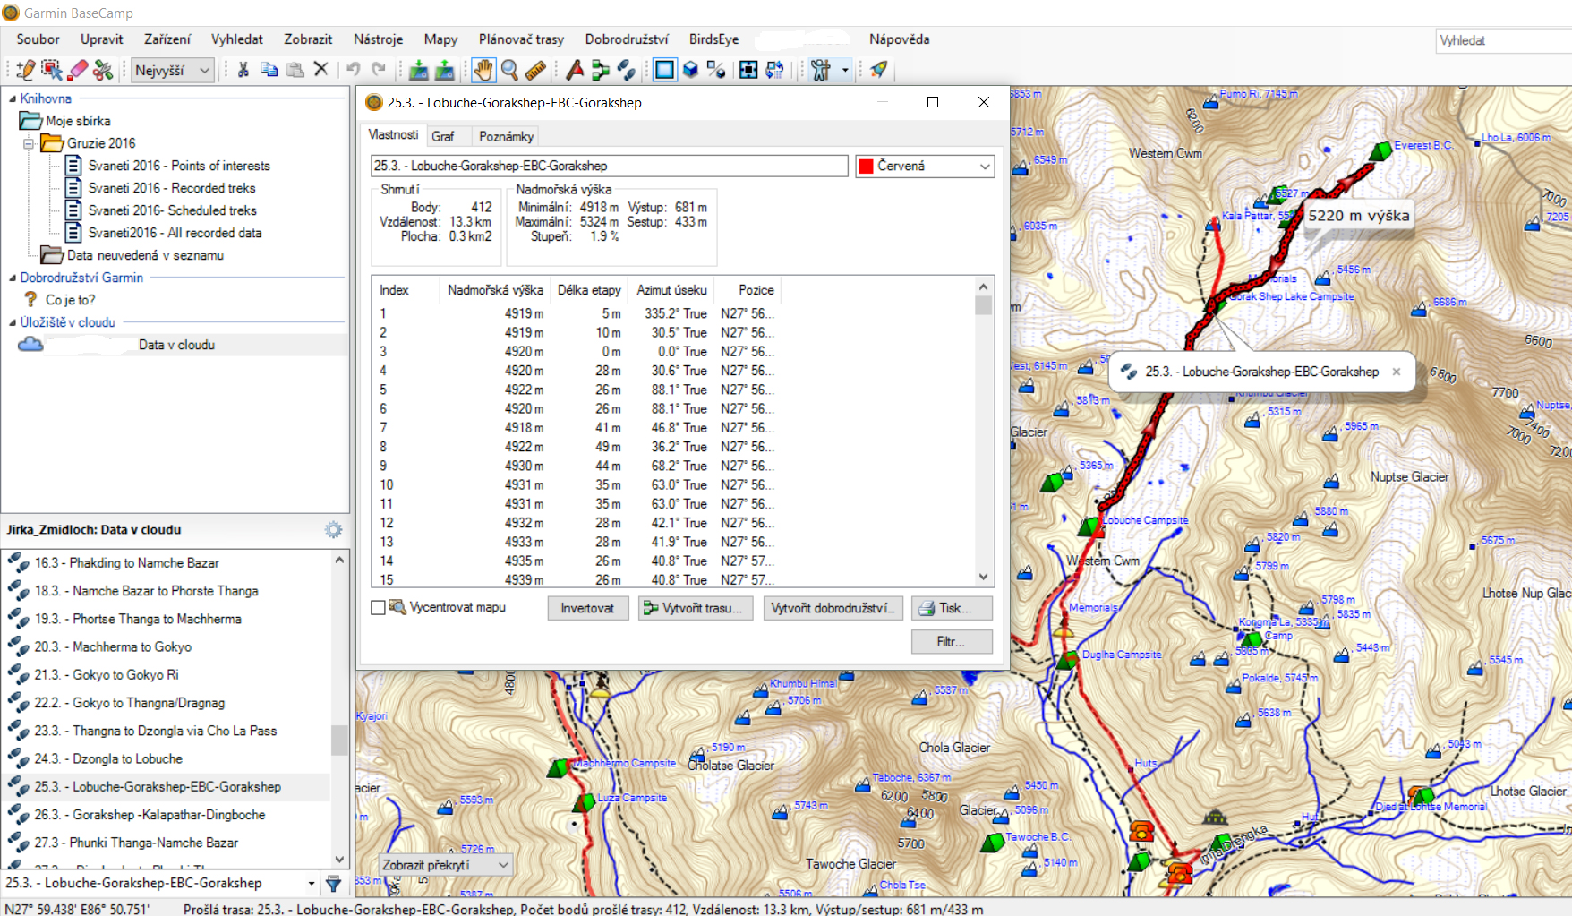Switch to the Poznámky tab
1572x916 pixels.
pos(506,136)
